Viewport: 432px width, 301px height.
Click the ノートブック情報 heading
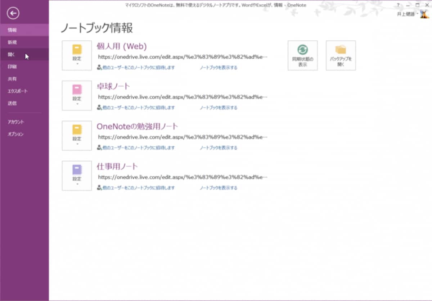tap(96, 28)
